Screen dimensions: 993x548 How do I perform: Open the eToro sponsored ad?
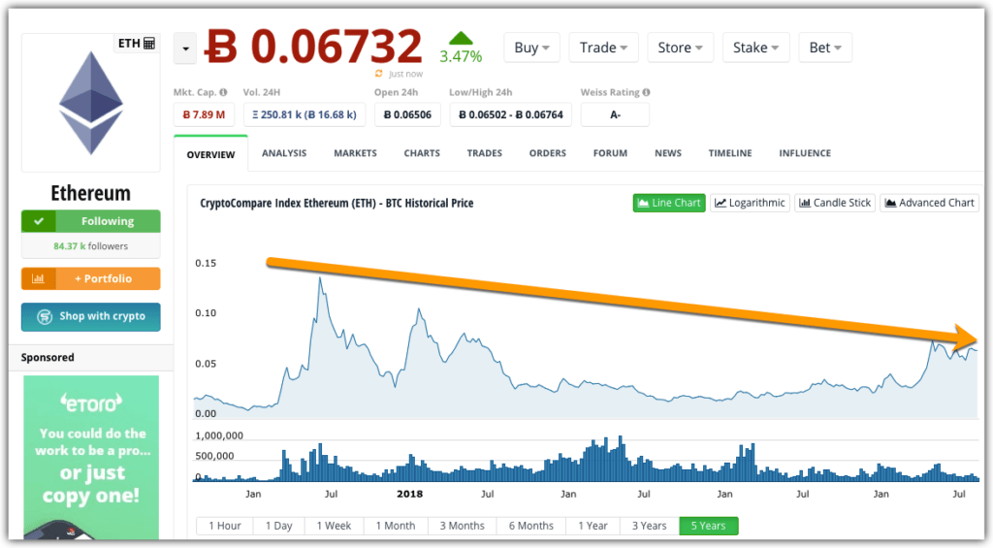click(91, 458)
